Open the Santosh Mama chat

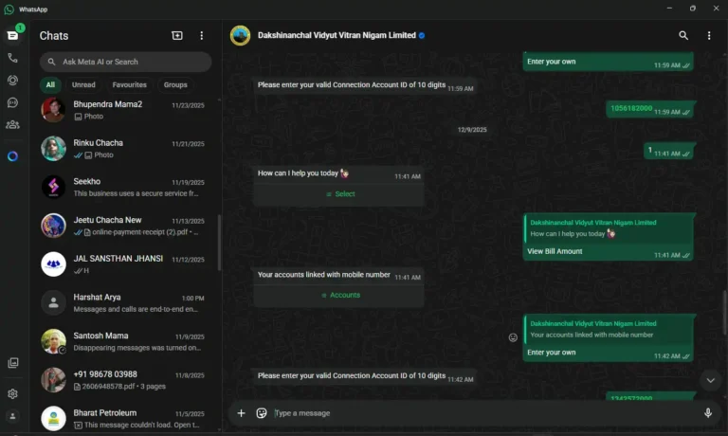(x=124, y=341)
